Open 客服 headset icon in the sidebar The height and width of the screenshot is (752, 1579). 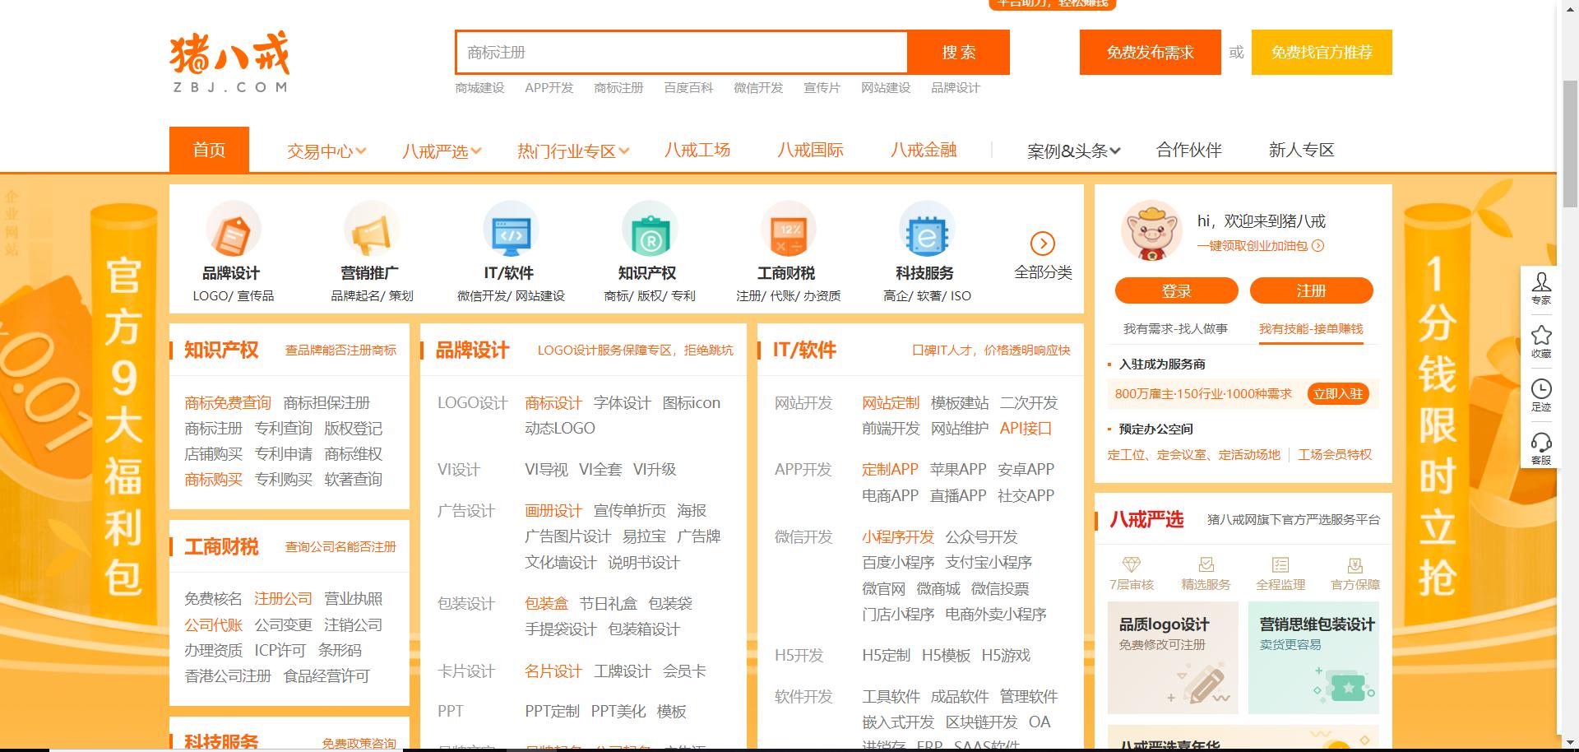click(x=1542, y=442)
